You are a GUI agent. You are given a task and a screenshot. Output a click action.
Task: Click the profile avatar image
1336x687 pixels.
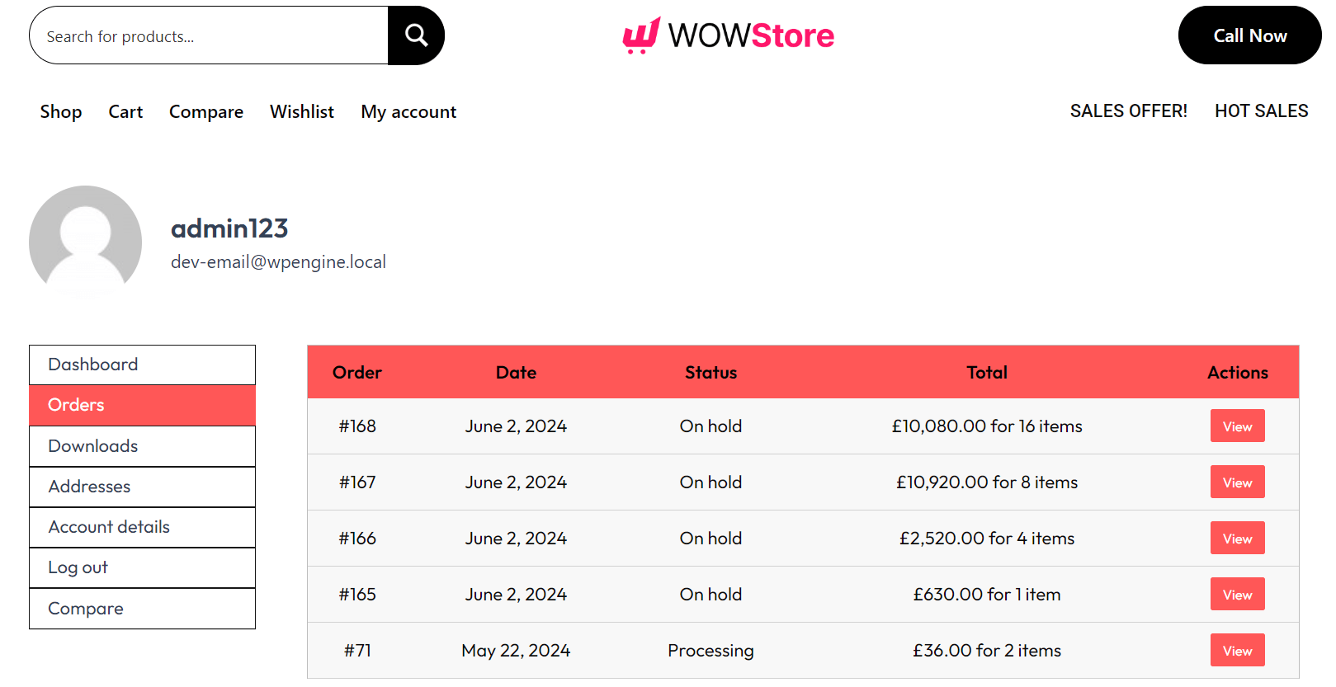click(85, 241)
